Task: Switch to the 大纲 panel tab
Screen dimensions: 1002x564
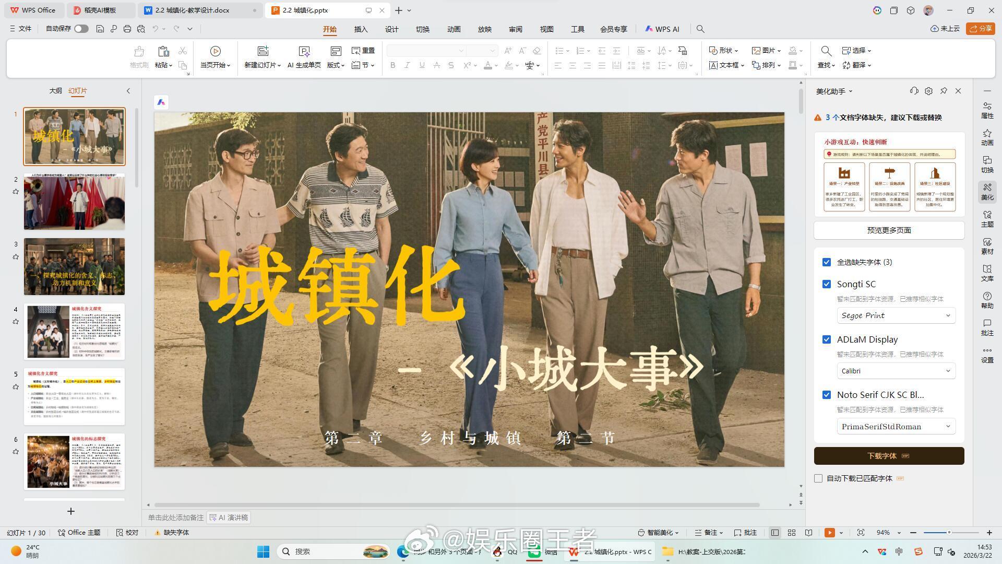Action: click(x=55, y=90)
